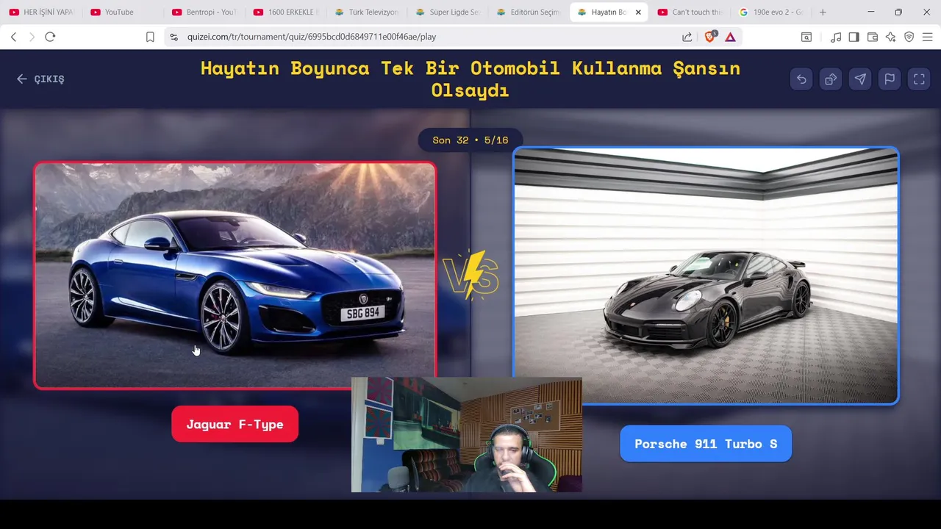Click the 'Son 32 • 5/16' round indicator
Screen dimensions: 941x529
pos(470,140)
